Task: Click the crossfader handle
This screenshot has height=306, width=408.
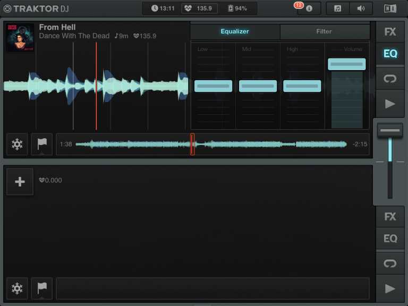Action: (390, 130)
